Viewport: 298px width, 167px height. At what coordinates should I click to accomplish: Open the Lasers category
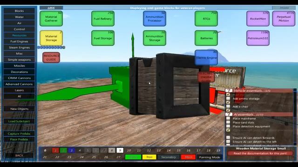click(x=19, y=90)
